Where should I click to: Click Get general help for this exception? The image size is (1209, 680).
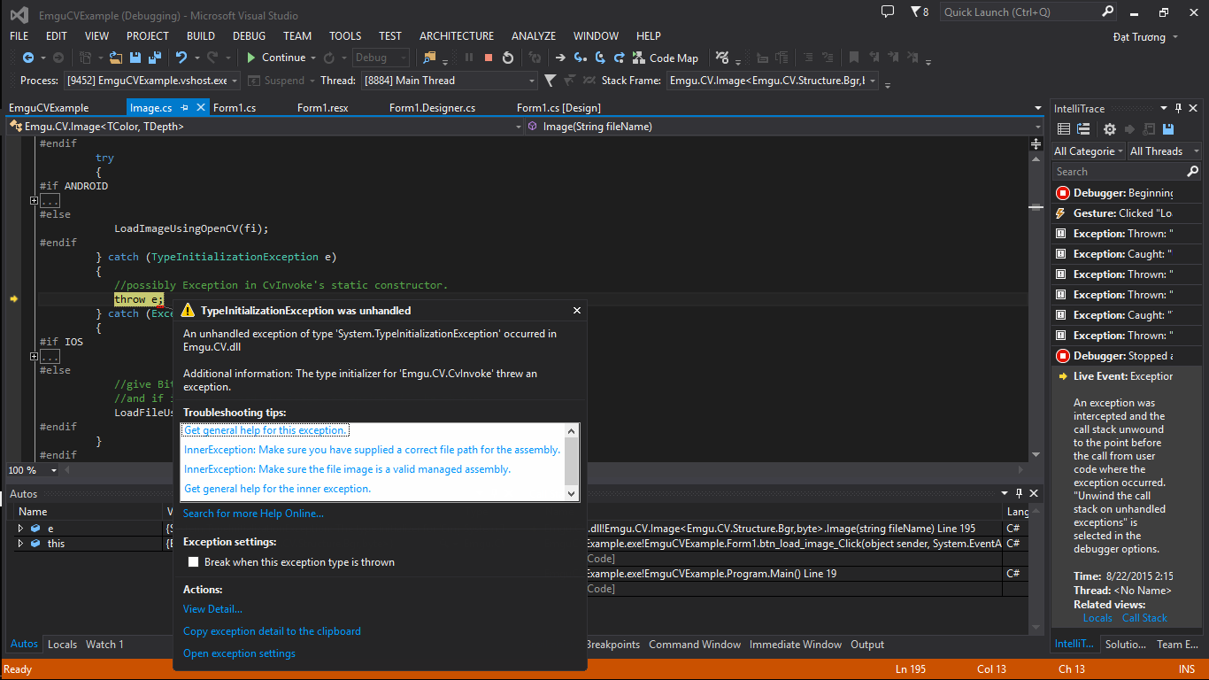(x=266, y=430)
